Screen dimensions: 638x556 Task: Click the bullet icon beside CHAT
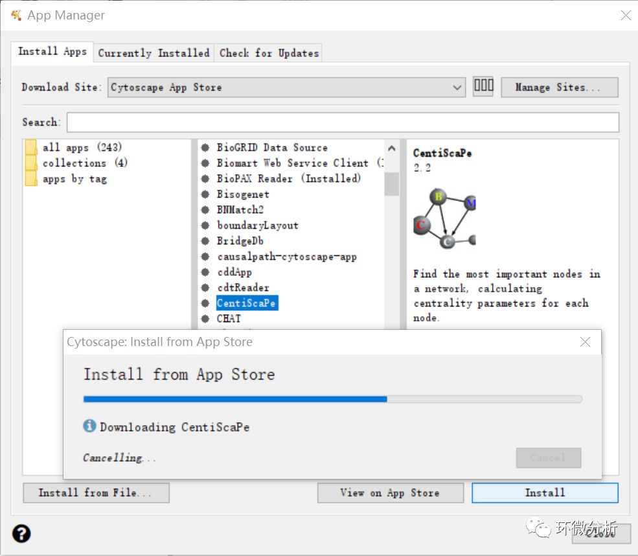pyautogui.click(x=205, y=318)
